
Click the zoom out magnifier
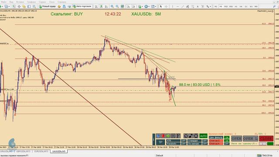coord(117,7)
